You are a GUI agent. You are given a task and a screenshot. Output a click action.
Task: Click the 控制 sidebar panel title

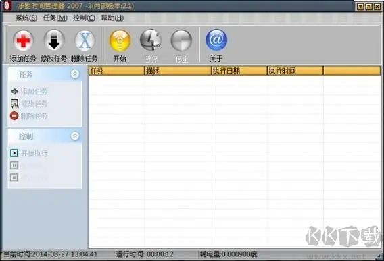coord(26,136)
